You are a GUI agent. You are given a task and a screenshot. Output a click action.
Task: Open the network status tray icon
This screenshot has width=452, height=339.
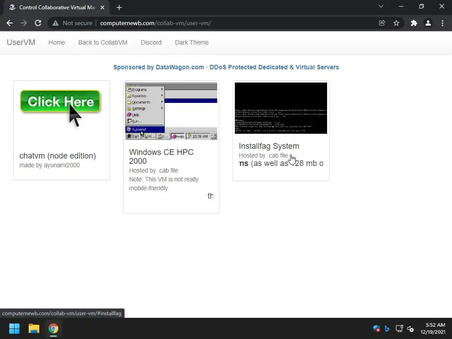click(399, 328)
